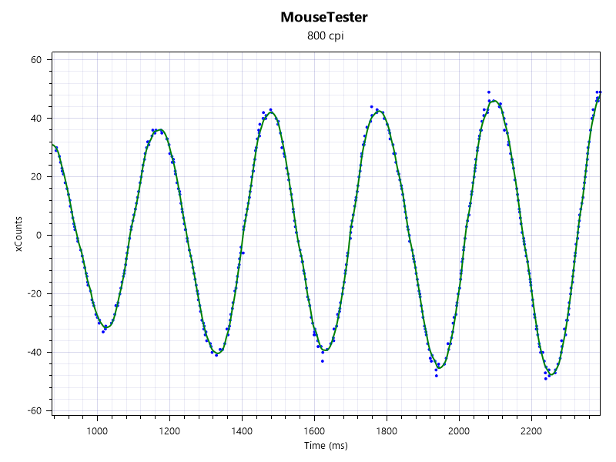Select the 1600 tick label on the time axis
The width and height of the screenshot is (616, 462).
314,431
